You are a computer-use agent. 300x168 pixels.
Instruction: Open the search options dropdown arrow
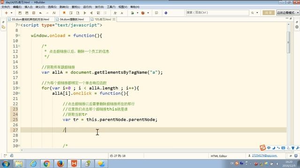[257, 13]
